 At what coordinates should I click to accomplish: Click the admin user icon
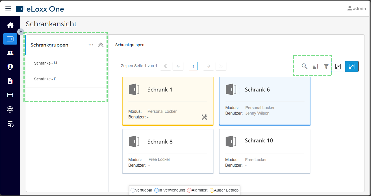click(350, 8)
